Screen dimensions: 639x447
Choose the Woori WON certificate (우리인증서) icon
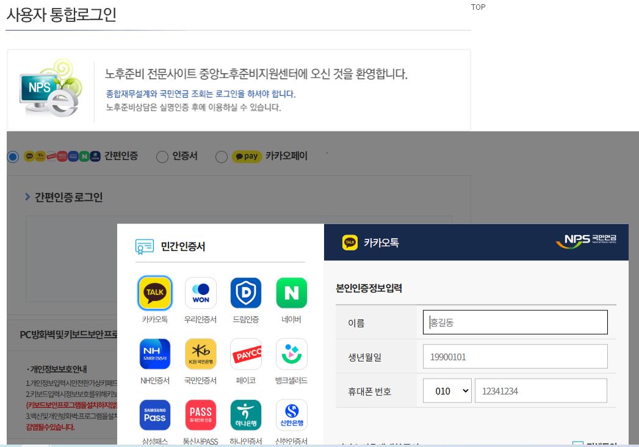201,293
